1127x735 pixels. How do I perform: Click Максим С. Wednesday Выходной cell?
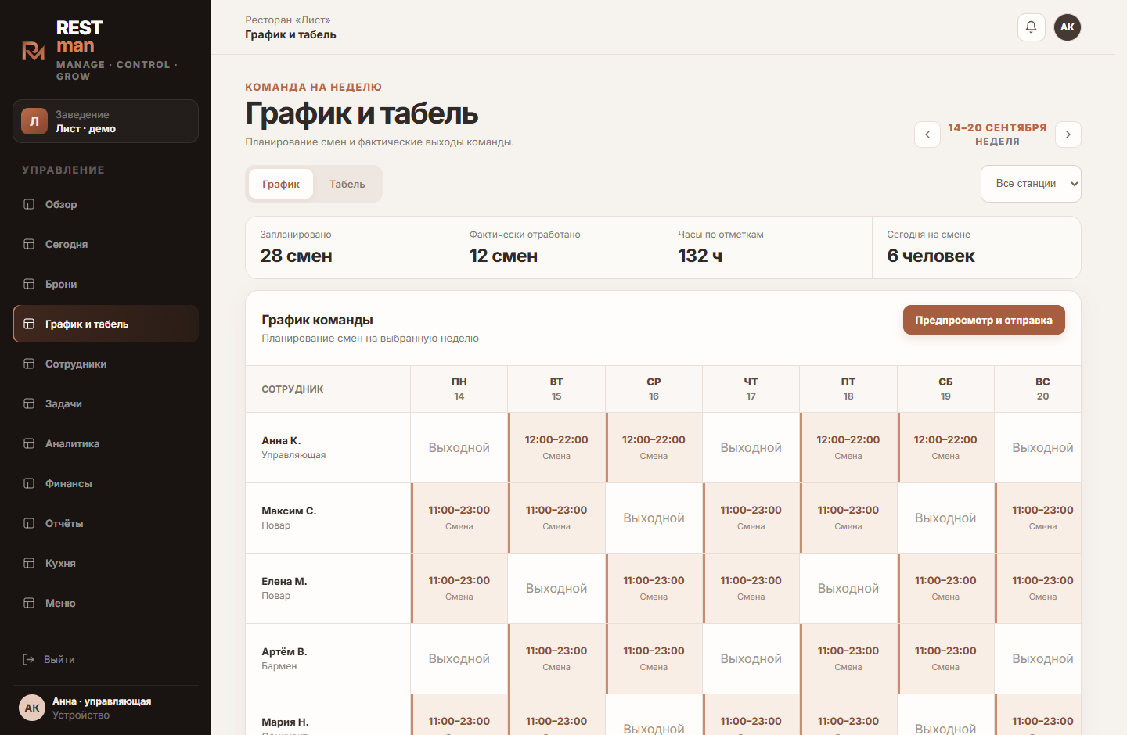pyautogui.click(x=654, y=518)
